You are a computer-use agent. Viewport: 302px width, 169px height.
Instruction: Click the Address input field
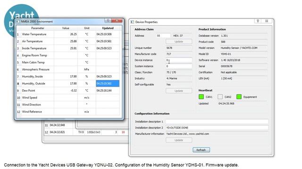(x=163, y=36)
